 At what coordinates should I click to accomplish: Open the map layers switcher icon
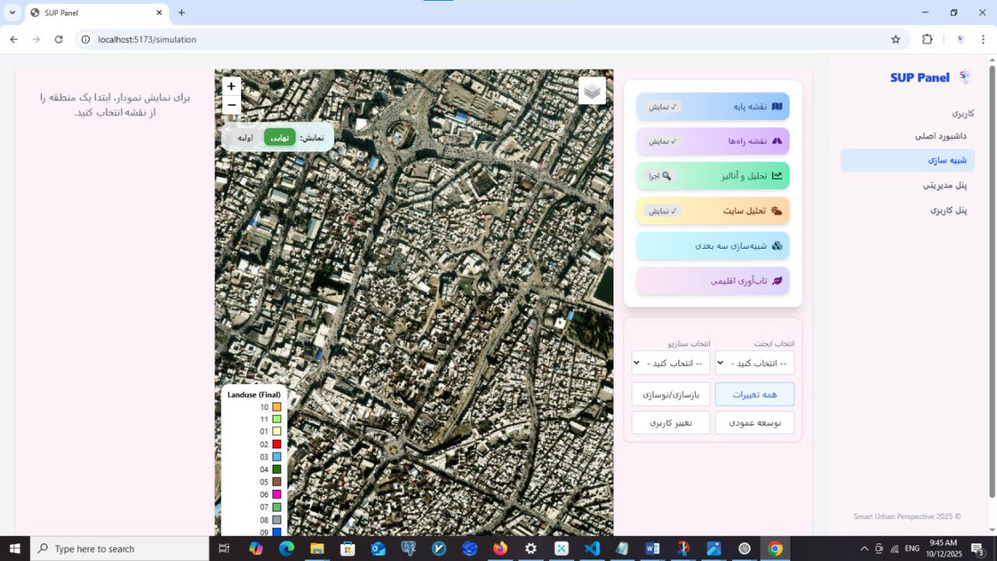point(592,90)
